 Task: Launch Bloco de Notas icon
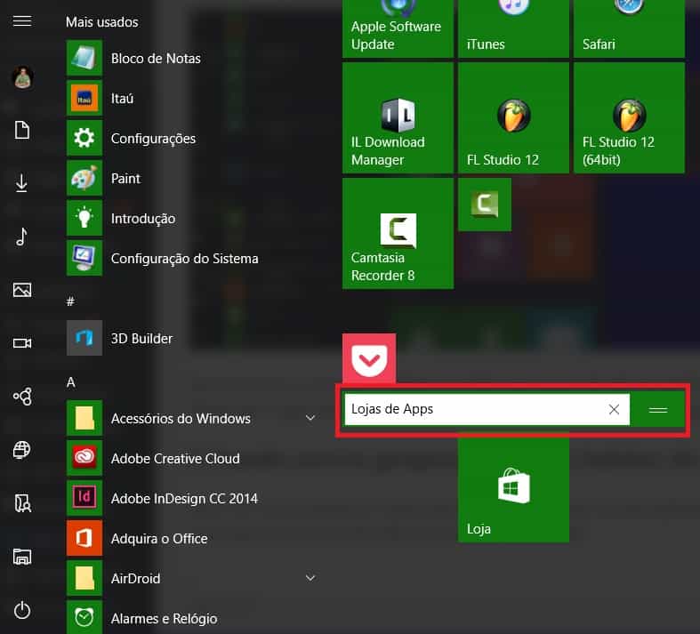point(84,58)
